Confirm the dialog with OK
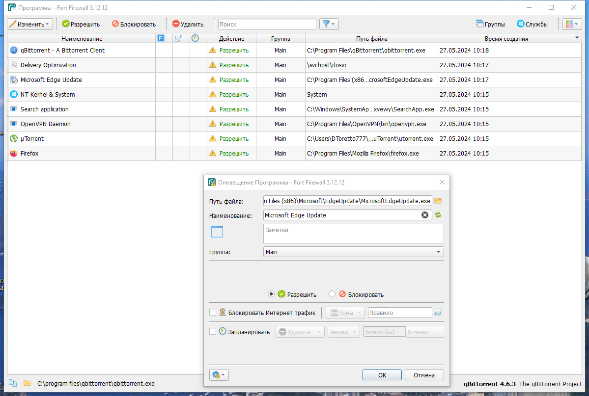 382,375
